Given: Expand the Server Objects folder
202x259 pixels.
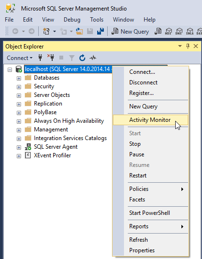Looking at the screenshot, I should (x=19, y=95).
